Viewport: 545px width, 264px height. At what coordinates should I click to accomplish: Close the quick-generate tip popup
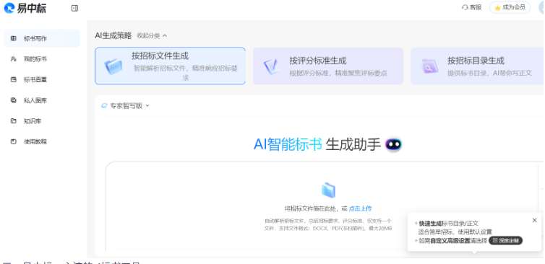pyautogui.click(x=535, y=220)
